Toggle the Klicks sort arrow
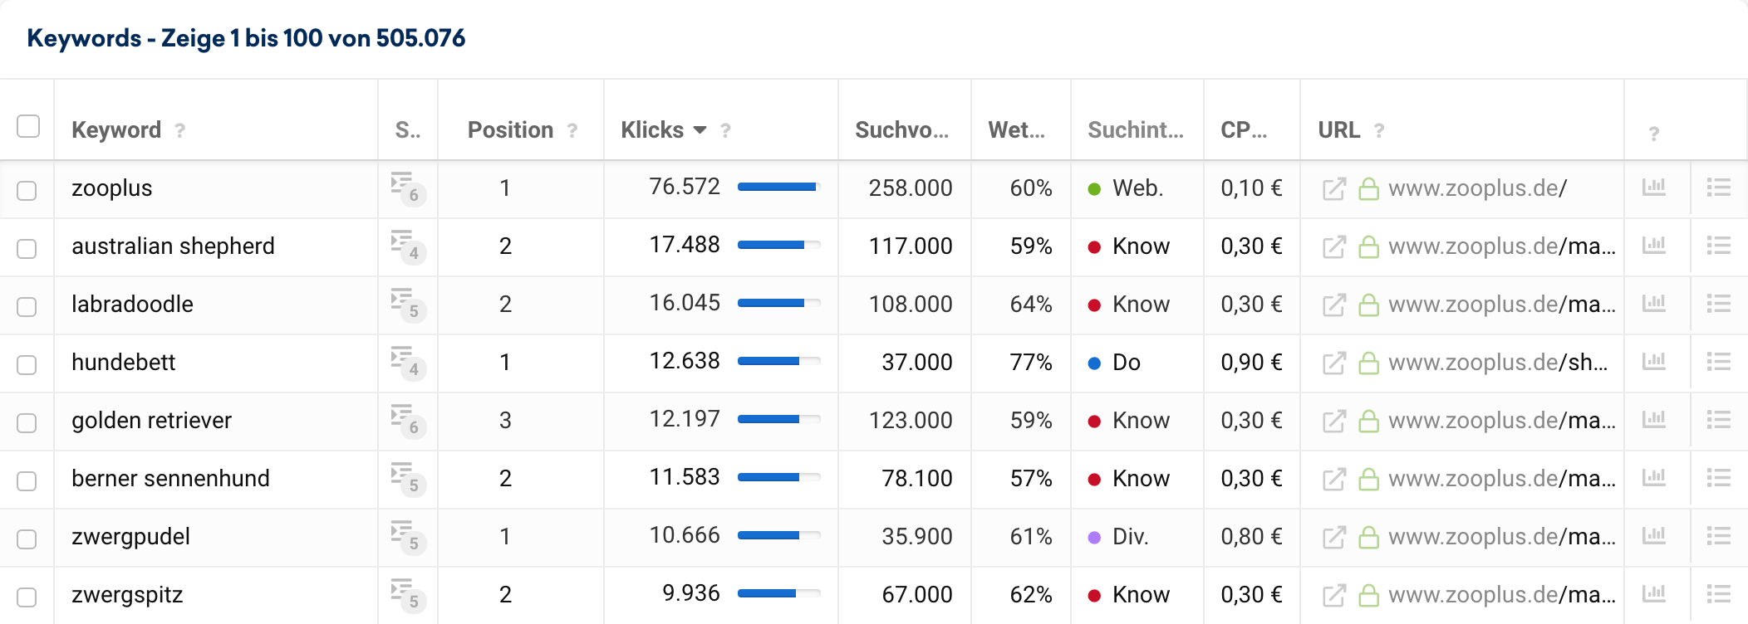This screenshot has width=1748, height=624. point(700,130)
